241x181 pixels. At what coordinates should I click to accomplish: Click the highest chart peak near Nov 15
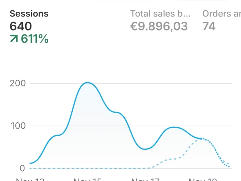tap(87, 82)
